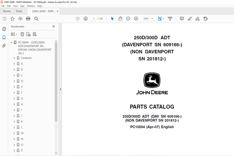
Task: Expand bookmark D
Action: (14, 81)
